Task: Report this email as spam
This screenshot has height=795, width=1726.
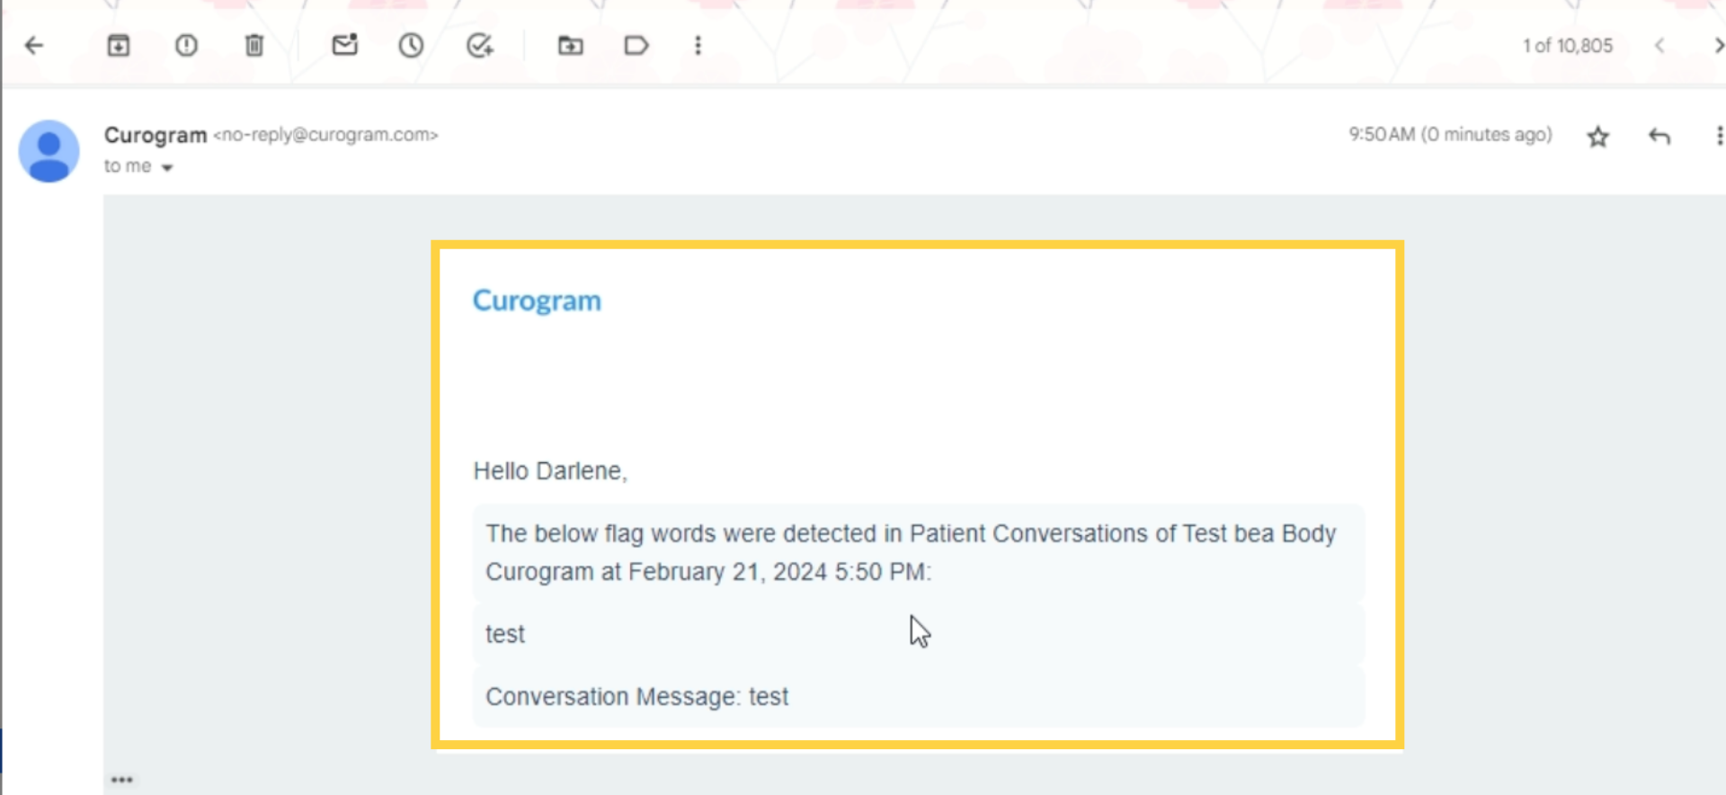Action: pyautogui.click(x=186, y=46)
